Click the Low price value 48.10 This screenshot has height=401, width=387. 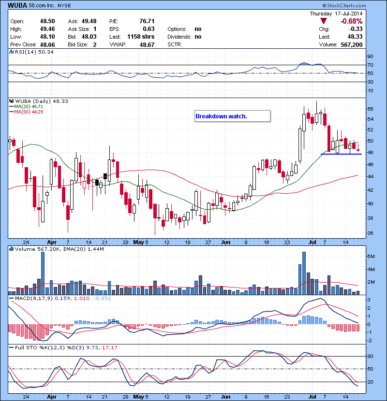47,37
